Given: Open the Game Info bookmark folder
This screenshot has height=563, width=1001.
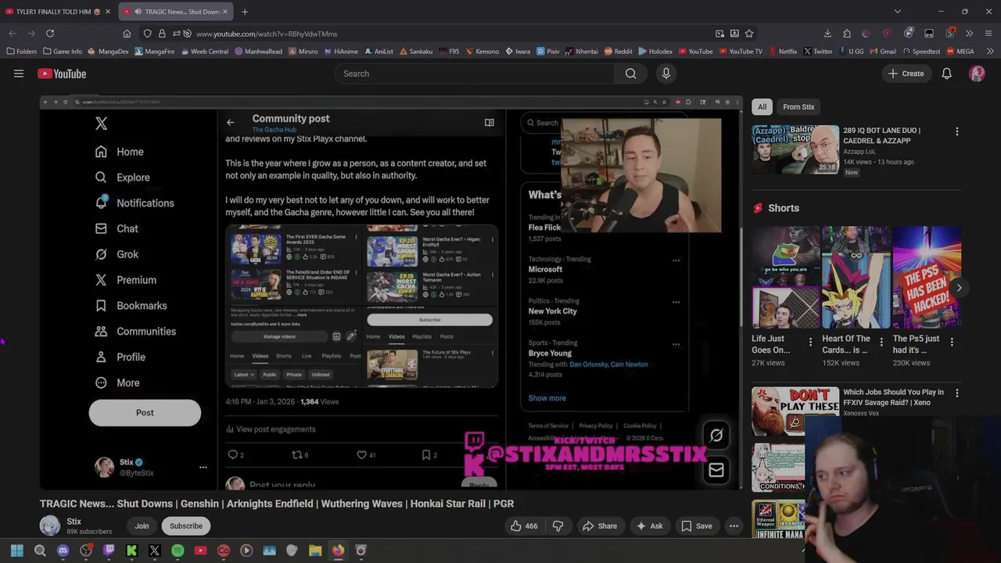Looking at the screenshot, I should 63,52.
